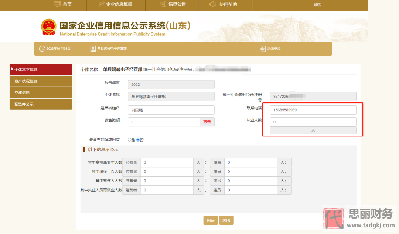Click the speaker icon next to 使用帮助
The image size is (399, 234).
click(x=212, y=5)
